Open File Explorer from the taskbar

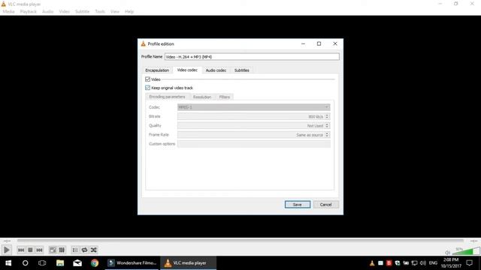tap(60, 263)
